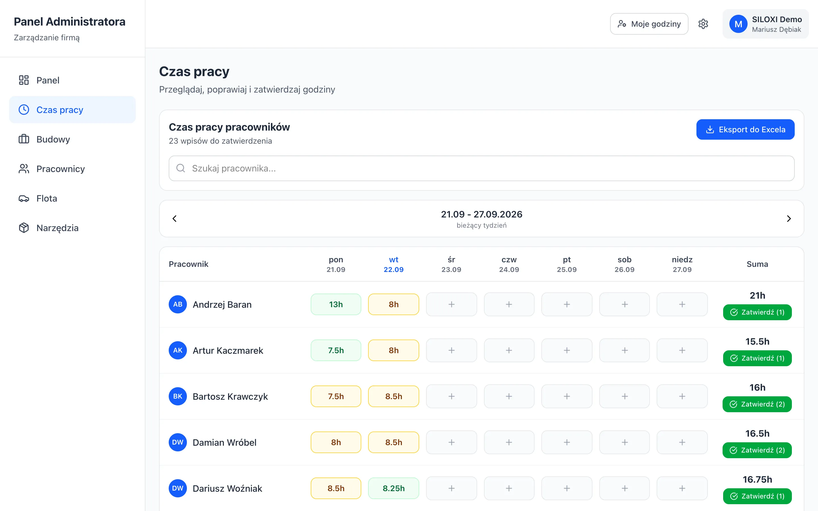Open Budowy in the sidebar
Screen dimensions: 818x511
[72, 139]
